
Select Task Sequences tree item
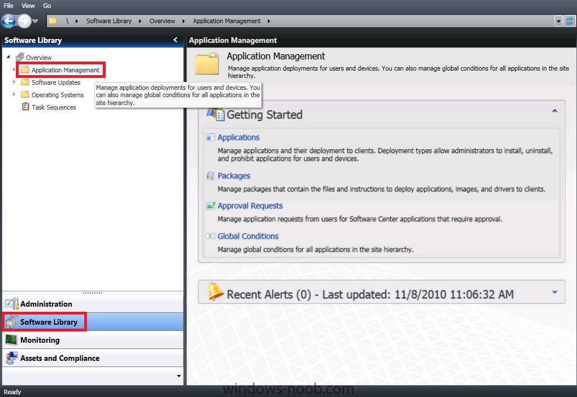click(54, 107)
